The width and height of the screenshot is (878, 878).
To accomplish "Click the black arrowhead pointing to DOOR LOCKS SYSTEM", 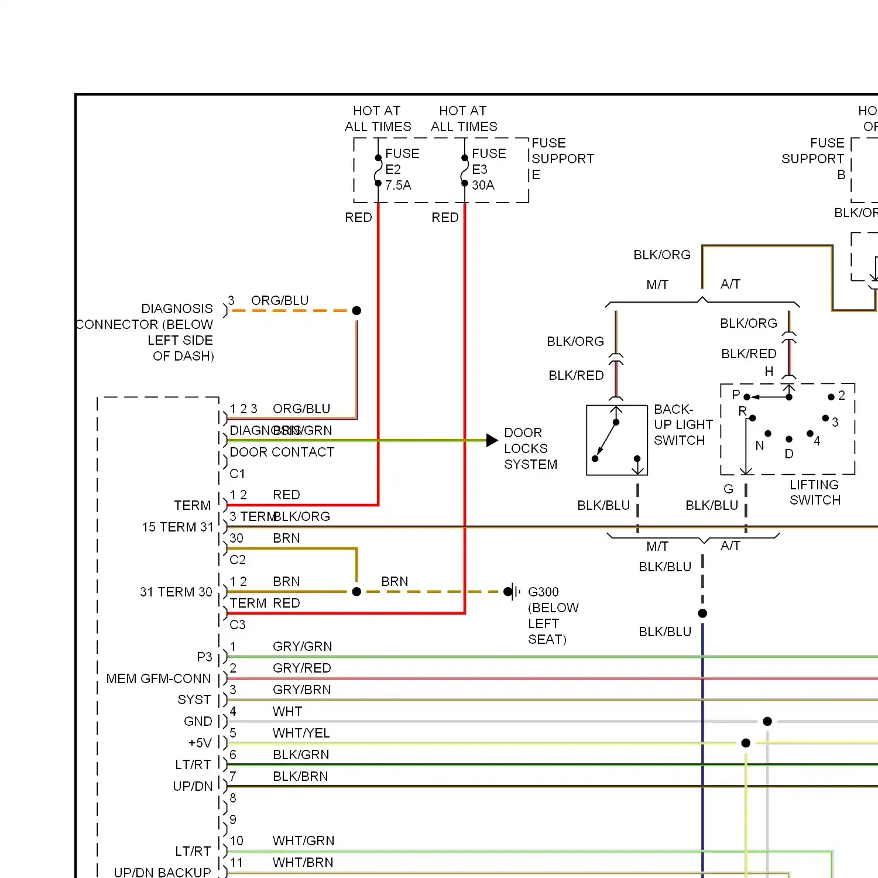I will pos(492,440).
